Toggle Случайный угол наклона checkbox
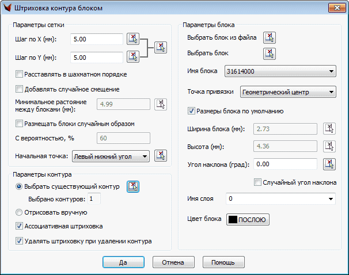The width and height of the screenshot is (349, 275). click(258, 182)
